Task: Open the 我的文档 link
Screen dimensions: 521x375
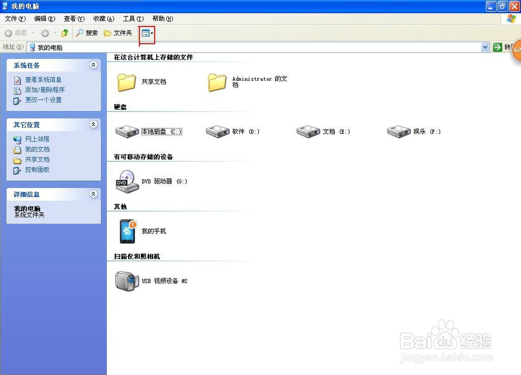Action: 37,149
